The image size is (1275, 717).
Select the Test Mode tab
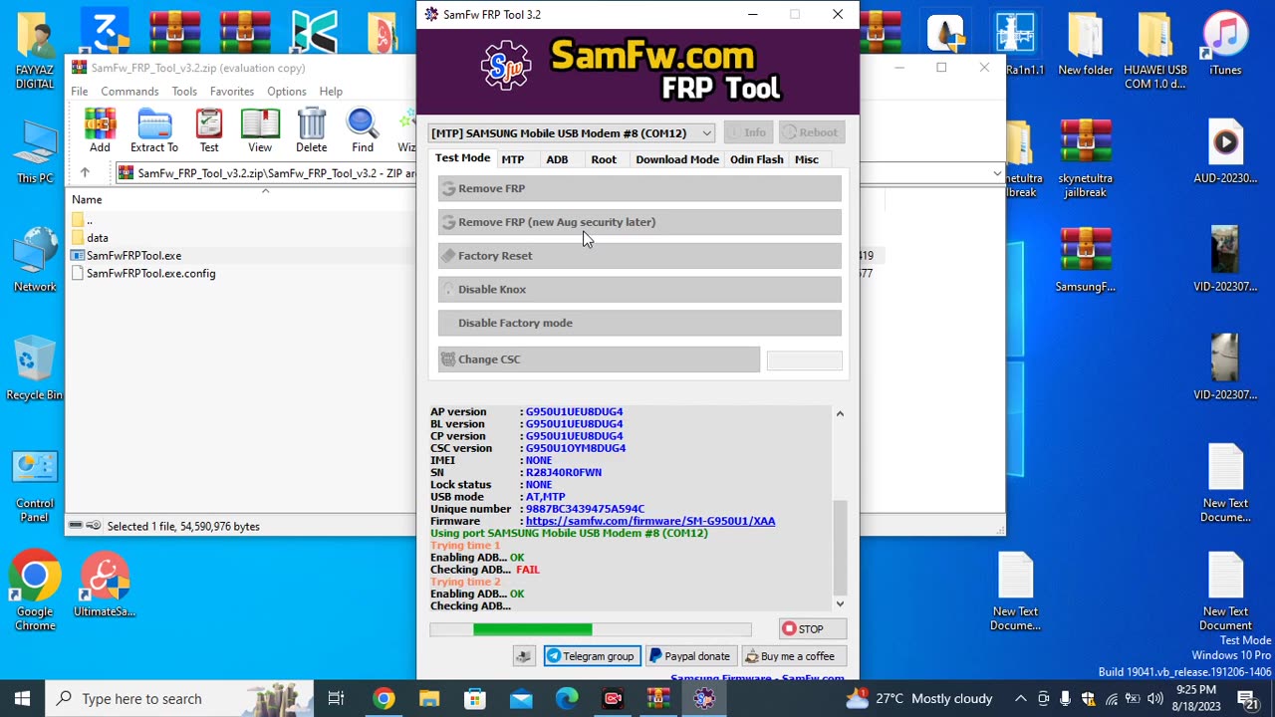coord(462,158)
